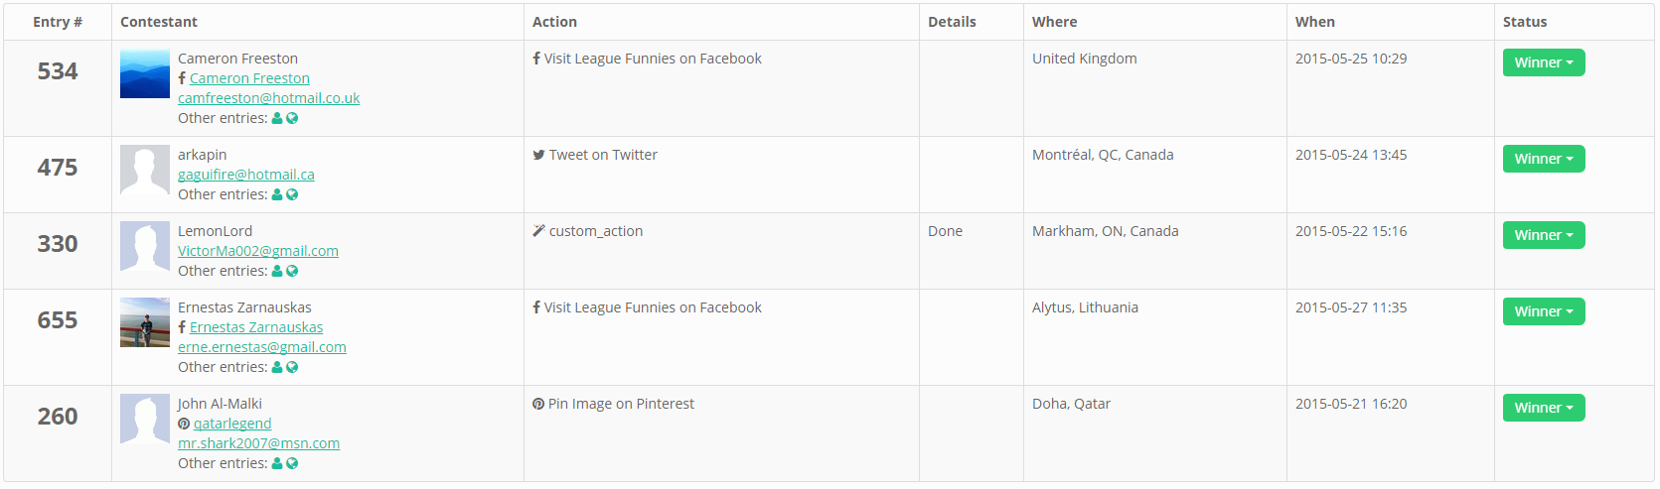The width and height of the screenshot is (1660, 489).
Task: Click user entries icon for Cameron Freeston
Action: point(277,118)
